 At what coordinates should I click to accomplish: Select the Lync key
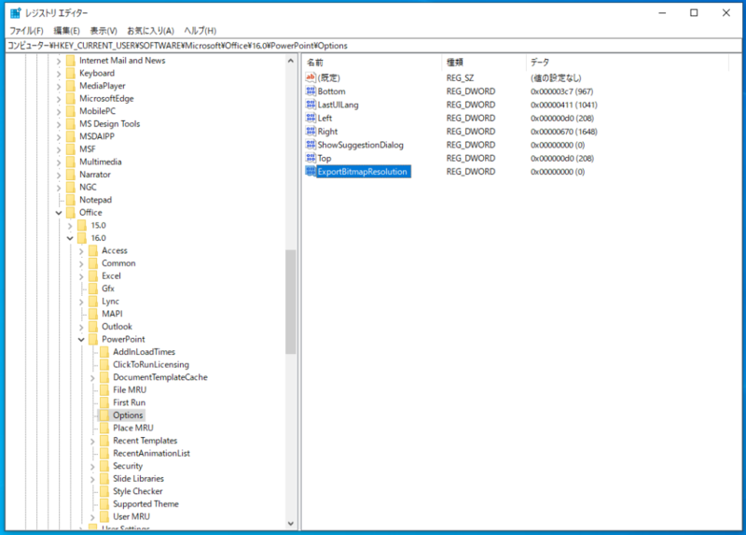[110, 302]
